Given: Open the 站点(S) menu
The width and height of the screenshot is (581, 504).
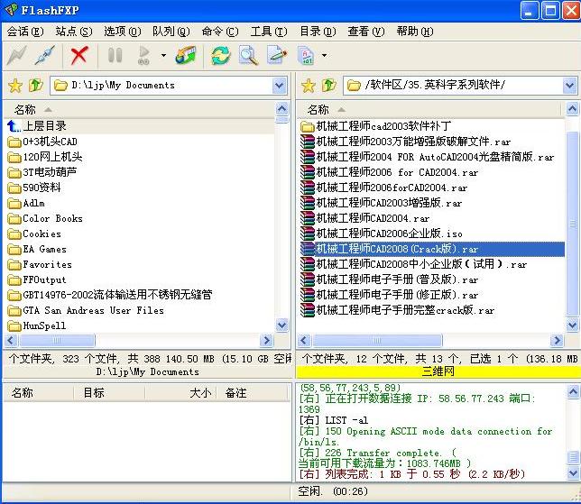Looking at the screenshot, I should (x=74, y=32).
